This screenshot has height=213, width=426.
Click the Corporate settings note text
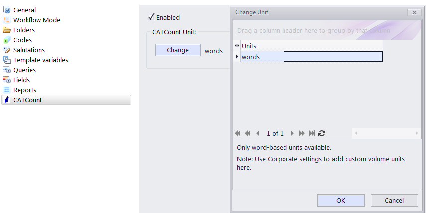point(320,163)
